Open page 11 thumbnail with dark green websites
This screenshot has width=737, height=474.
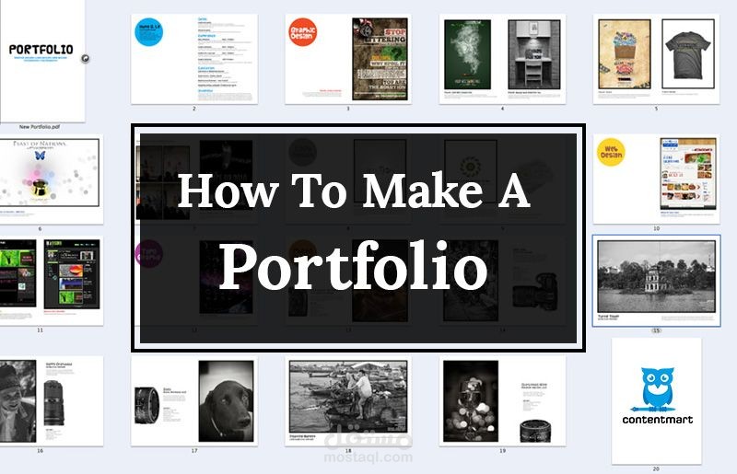[x=52, y=281]
